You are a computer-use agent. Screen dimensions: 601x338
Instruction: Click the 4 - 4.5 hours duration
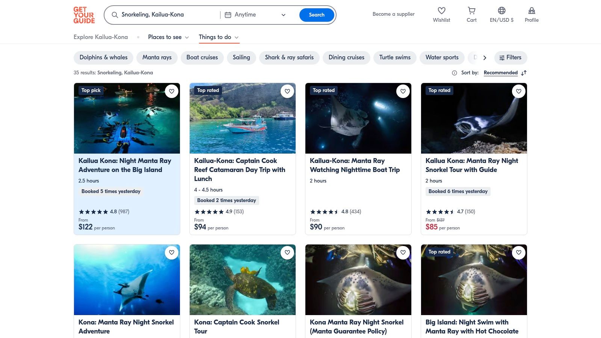coord(208,190)
